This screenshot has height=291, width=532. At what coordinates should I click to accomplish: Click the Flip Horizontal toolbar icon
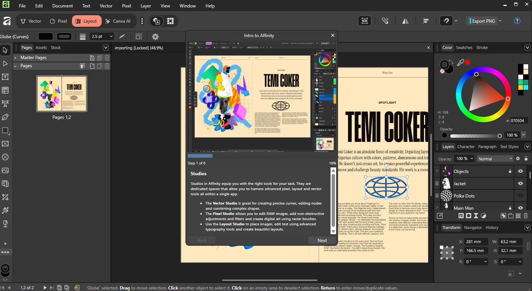tap(405, 21)
